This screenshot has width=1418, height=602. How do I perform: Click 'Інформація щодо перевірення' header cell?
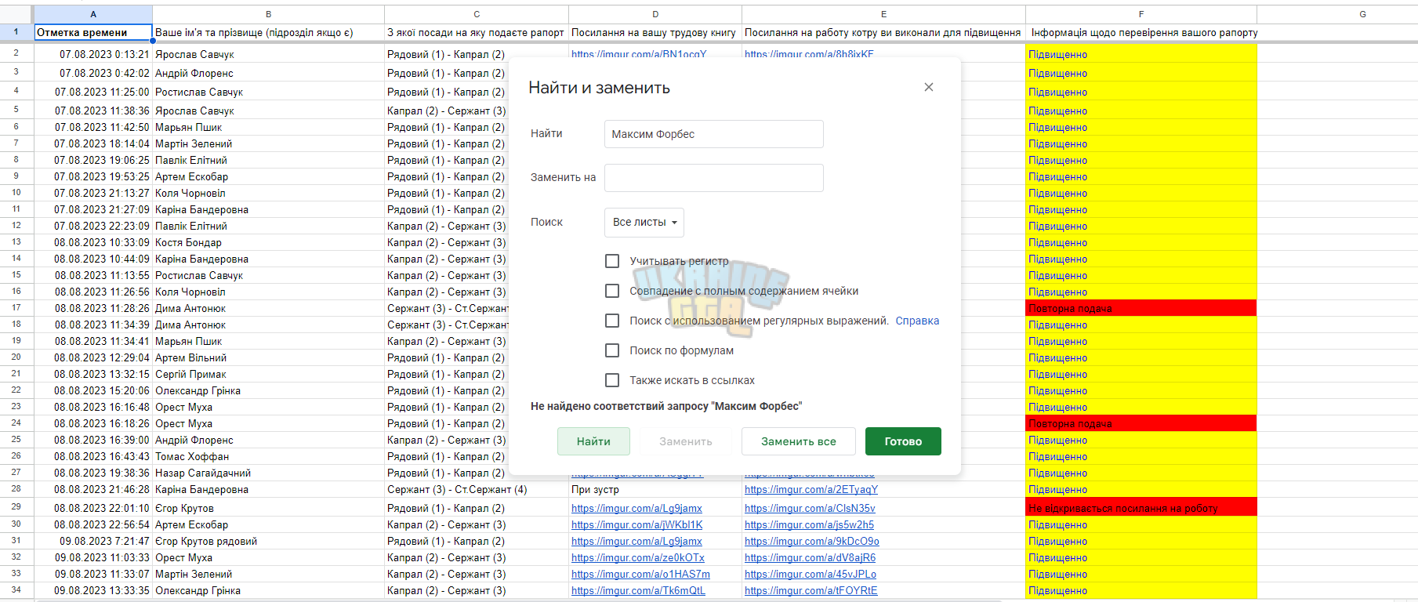tap(1141, 32)
